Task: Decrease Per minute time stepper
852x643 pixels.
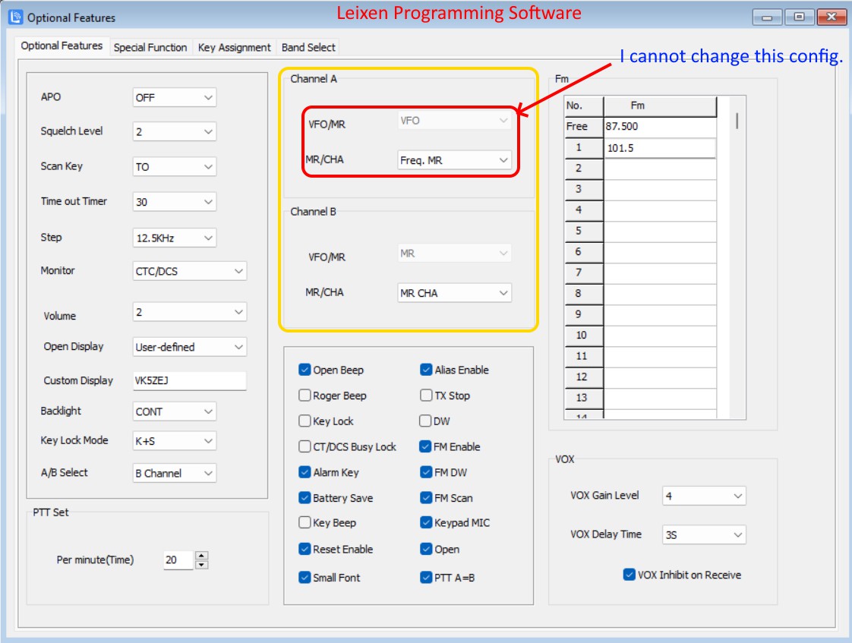Action: pos(201,565)
